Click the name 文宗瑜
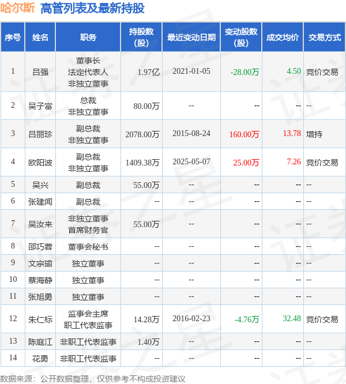 (40, 263)
